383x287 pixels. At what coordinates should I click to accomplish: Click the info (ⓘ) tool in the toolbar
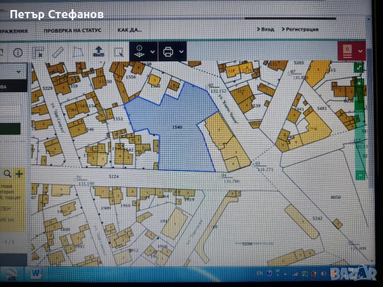17,52
